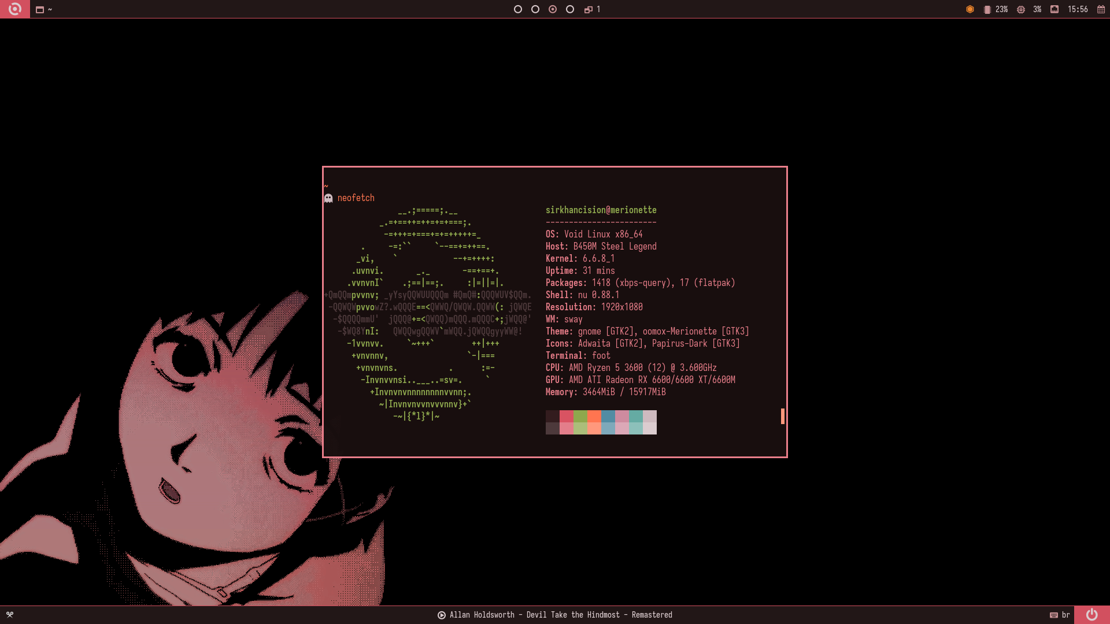Open the calendar icon in top bar

click(x=1101, y=9)
